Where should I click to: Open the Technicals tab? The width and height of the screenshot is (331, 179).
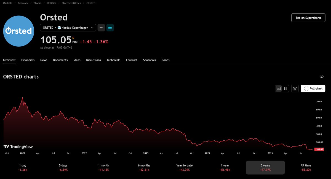coord(113,60)
